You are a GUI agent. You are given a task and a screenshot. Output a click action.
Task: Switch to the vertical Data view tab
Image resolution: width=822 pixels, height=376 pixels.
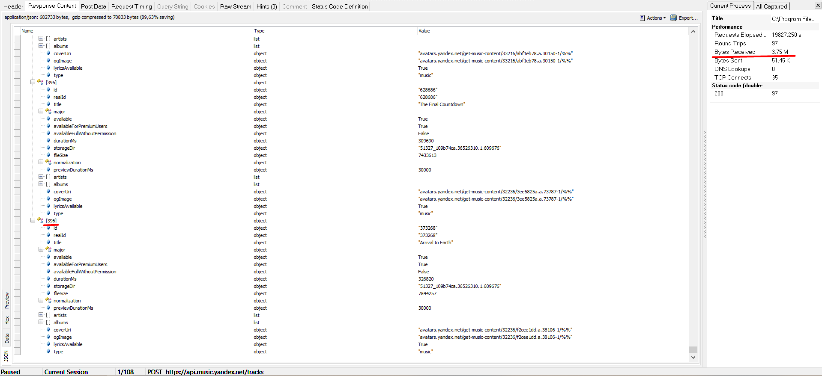click(7, 339)
